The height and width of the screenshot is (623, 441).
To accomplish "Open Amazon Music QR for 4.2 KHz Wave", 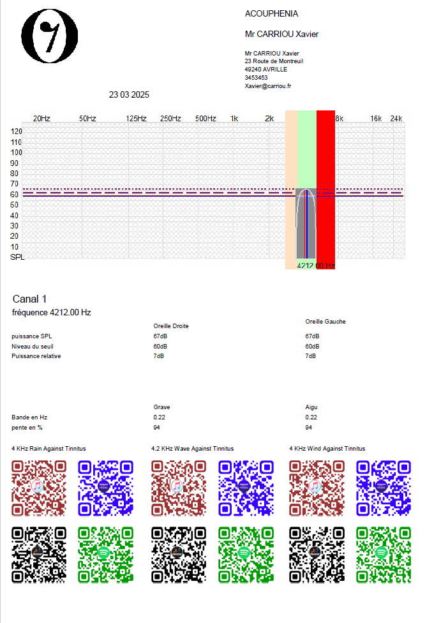I will [x=246, y=488].
